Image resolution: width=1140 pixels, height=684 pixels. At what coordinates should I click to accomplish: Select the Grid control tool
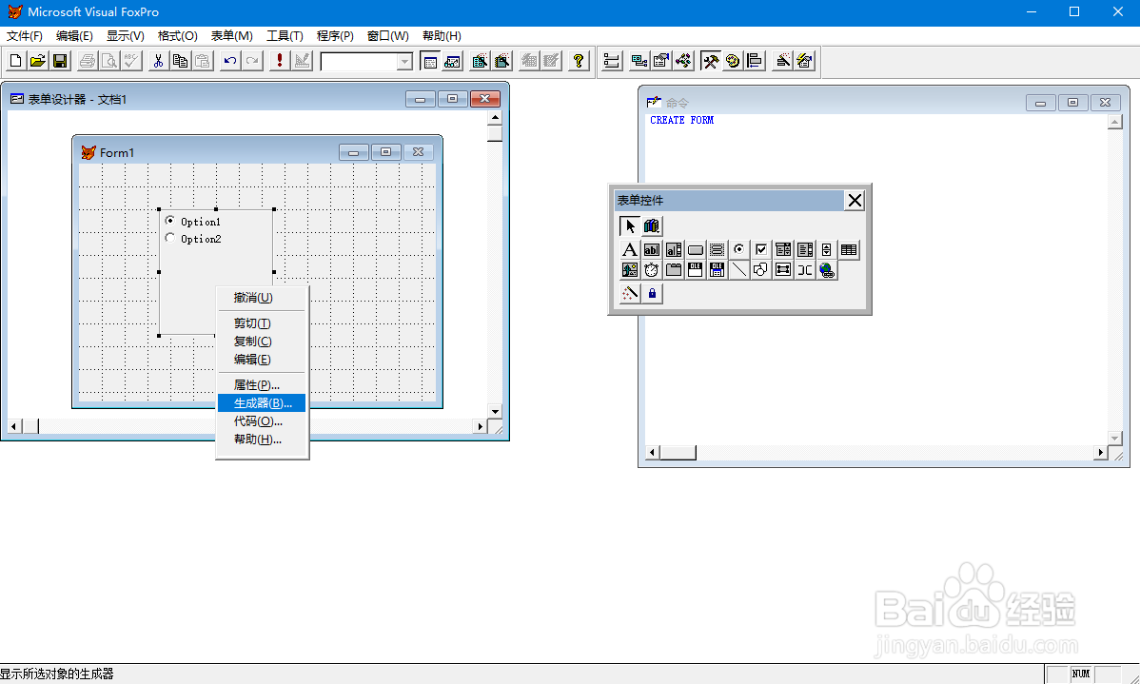tap(848, 250)
